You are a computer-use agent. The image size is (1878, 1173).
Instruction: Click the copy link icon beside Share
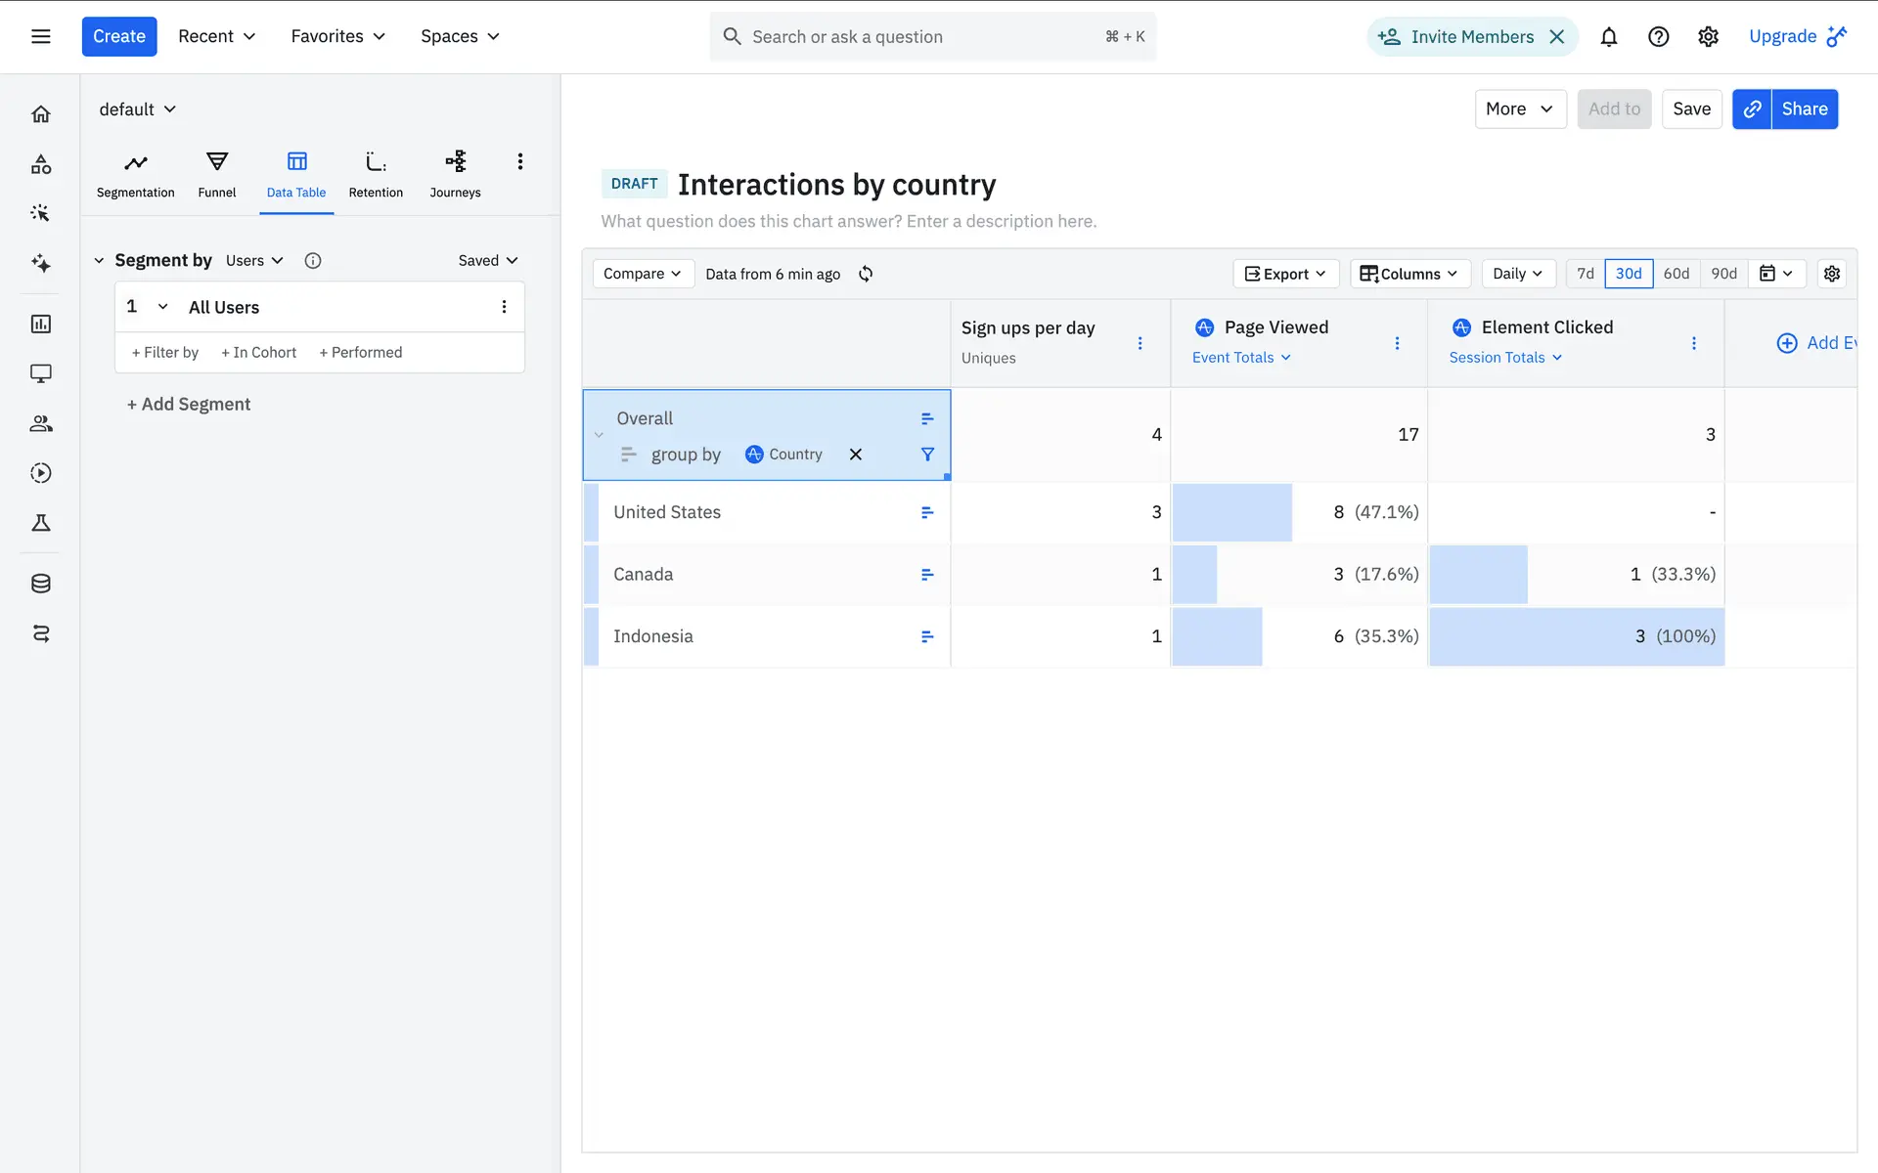[1752, 109]
